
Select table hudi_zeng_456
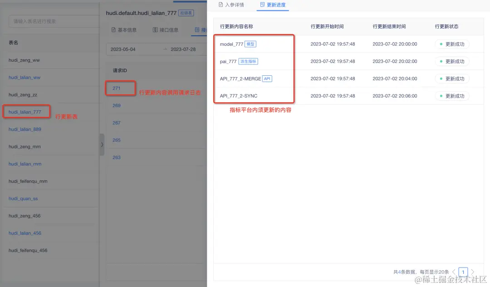[24, 216]
